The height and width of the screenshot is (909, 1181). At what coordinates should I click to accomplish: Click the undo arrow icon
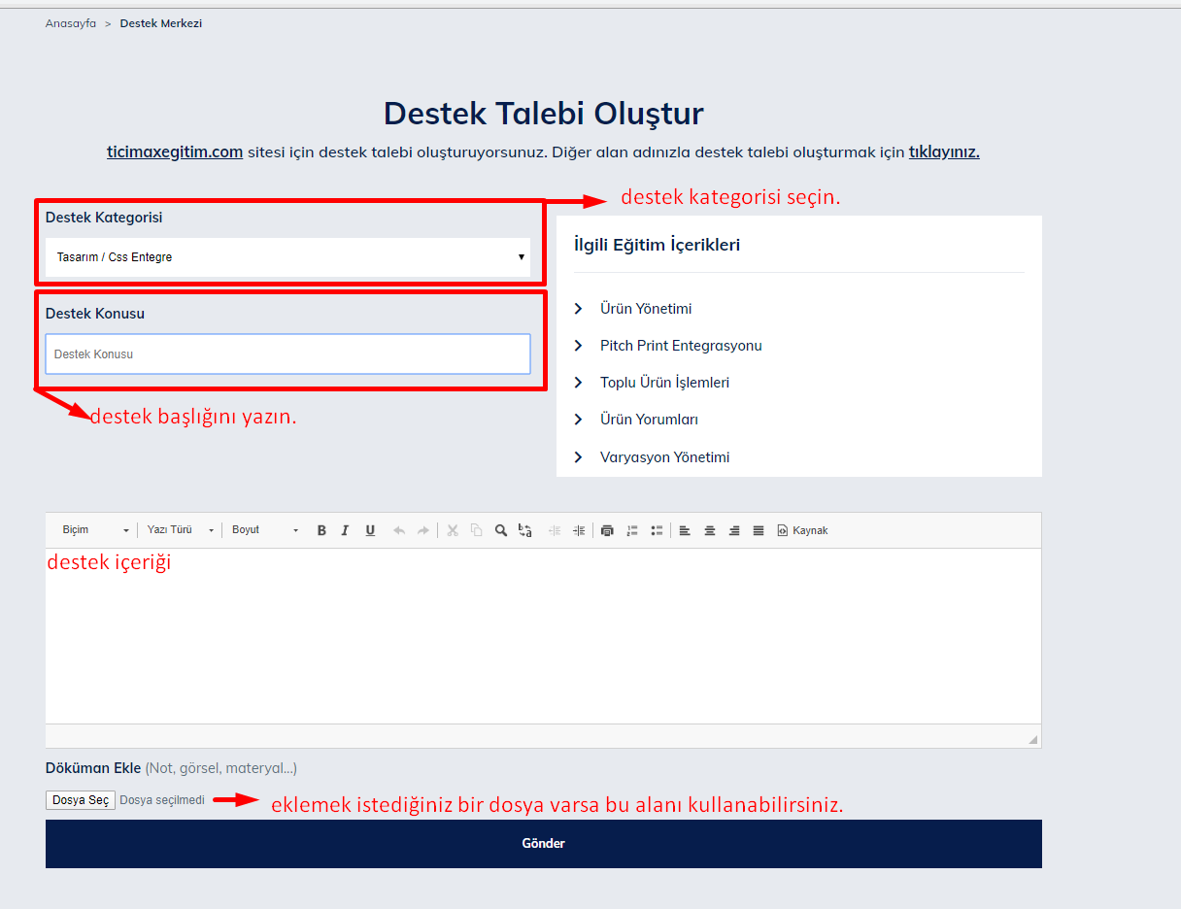coord(398,530)
